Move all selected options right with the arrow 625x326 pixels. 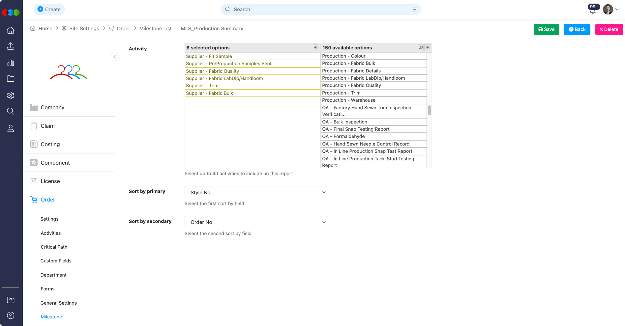pos(315,47)
